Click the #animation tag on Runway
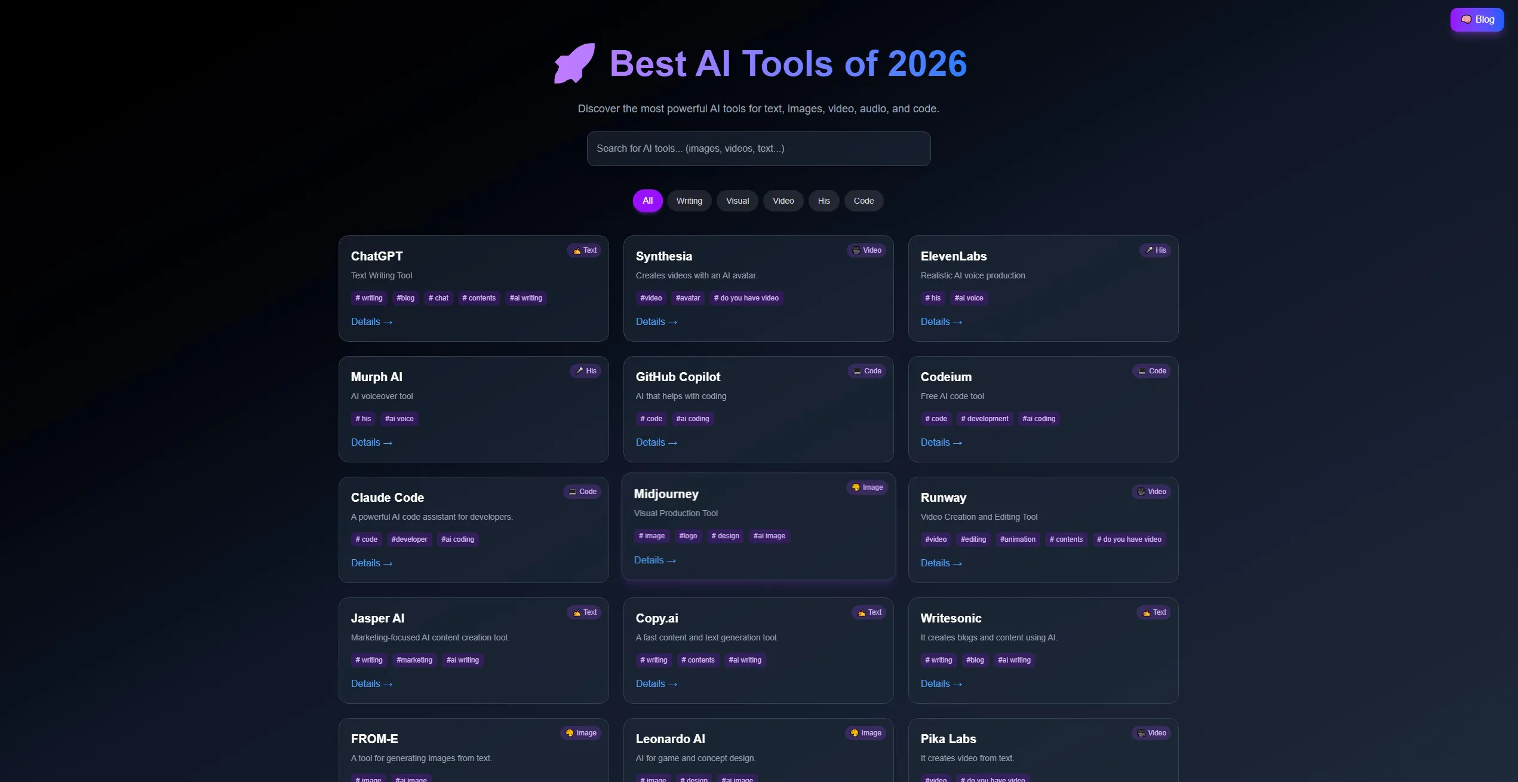The width and height of the screenshot is (1518, 782). (1018, 539)
